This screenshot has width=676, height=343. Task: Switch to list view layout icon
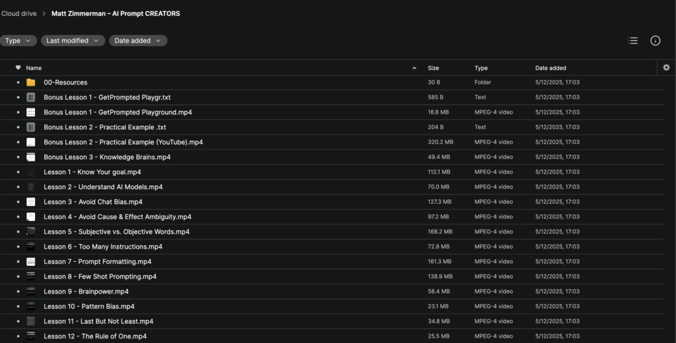tap(633, 40)
